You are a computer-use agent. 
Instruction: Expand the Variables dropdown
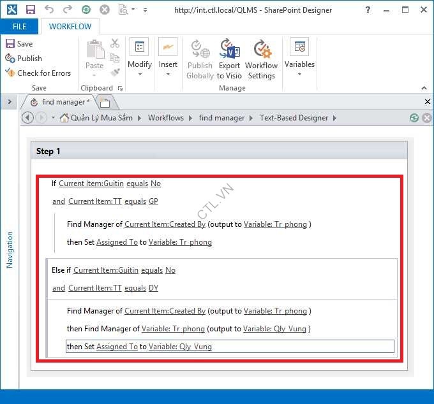pyautogui.click(x=299, y=59)
